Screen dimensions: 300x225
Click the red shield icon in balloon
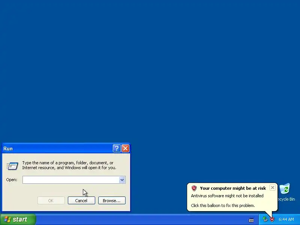194,188
